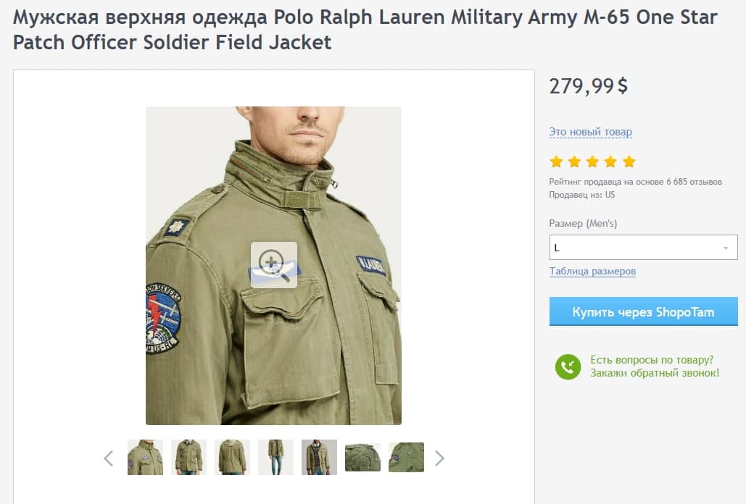746x504 pixels.
Task: Advance thumbnails with right arrow
Action: pyautogui.click(x=439, y=458)
